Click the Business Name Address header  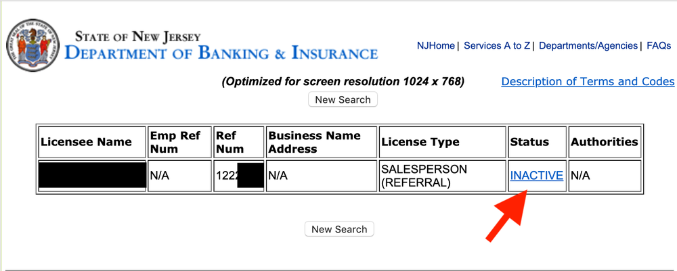[315, 142]
